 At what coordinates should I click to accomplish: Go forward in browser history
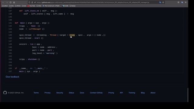[x=7, y=2]
